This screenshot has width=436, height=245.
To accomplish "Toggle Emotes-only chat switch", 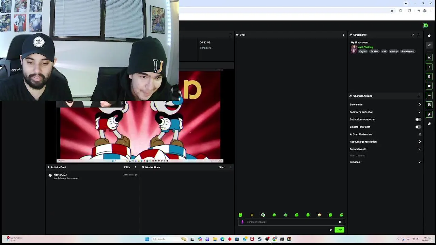I will coord(418,127).
